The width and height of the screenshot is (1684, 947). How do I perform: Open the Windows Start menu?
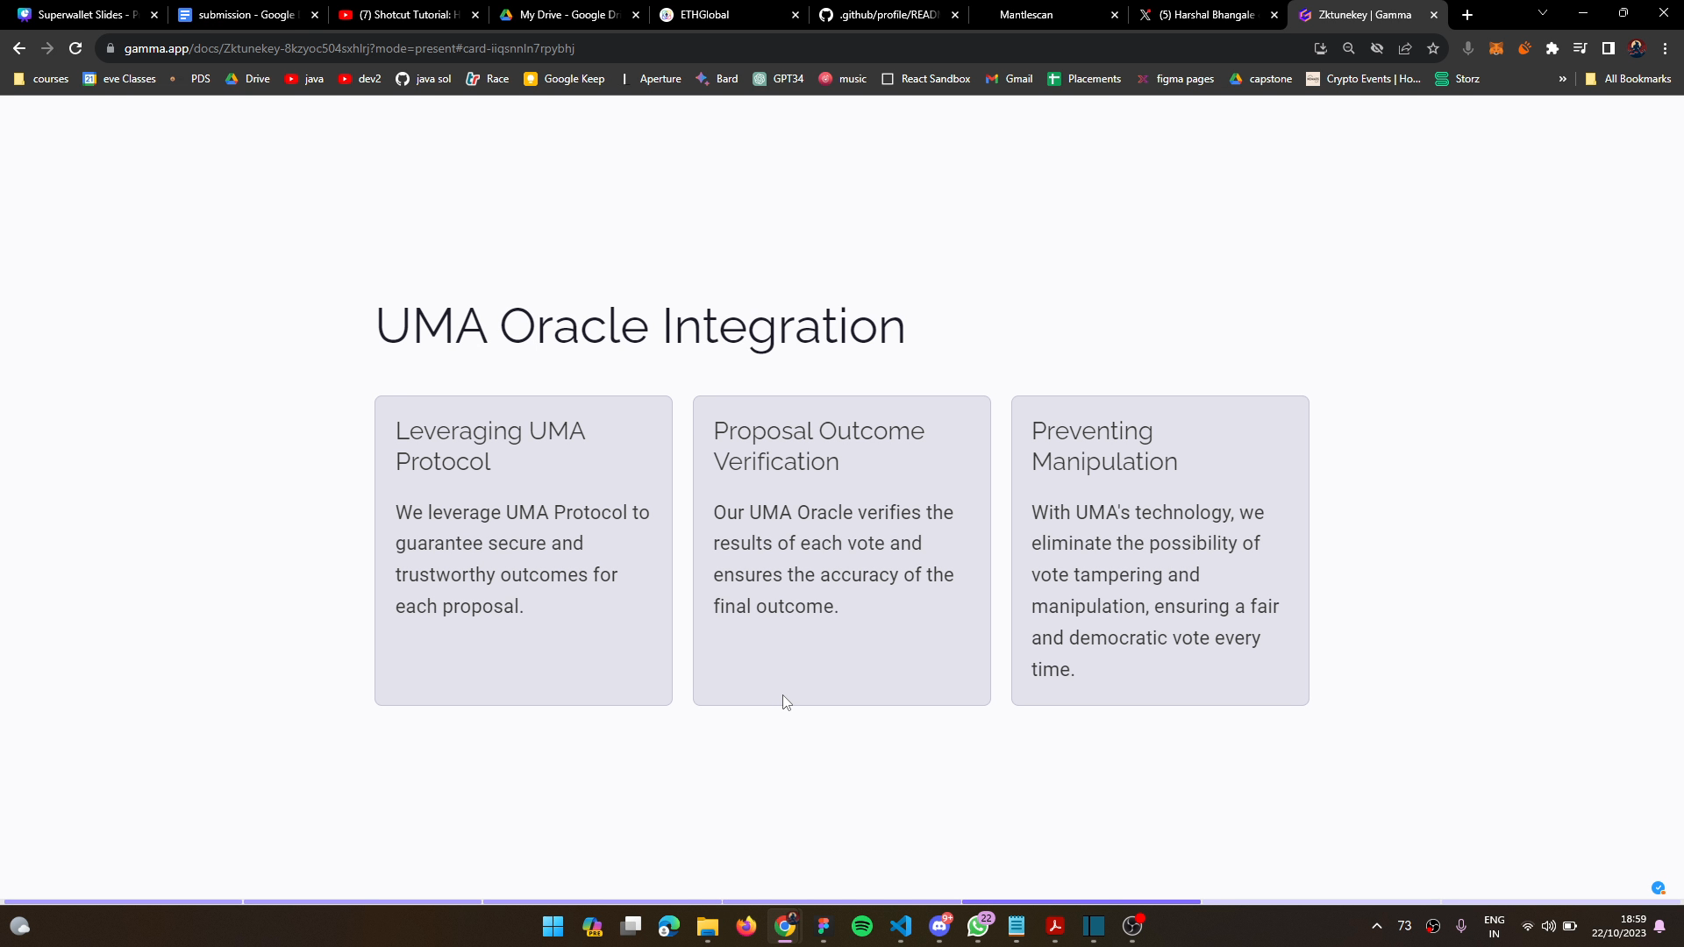553,926
